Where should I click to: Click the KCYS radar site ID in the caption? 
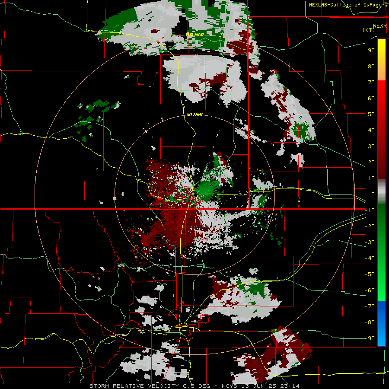(x=230, y=386)
